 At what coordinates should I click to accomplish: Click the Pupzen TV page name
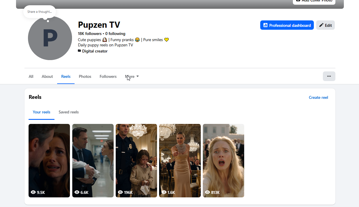99,25
